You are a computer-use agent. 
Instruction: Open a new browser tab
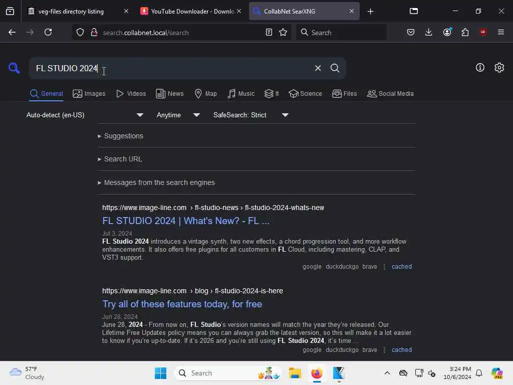click(370, 12)
